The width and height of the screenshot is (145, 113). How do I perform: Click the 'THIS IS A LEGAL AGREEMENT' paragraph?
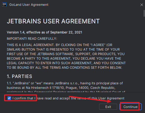point(66,56)
